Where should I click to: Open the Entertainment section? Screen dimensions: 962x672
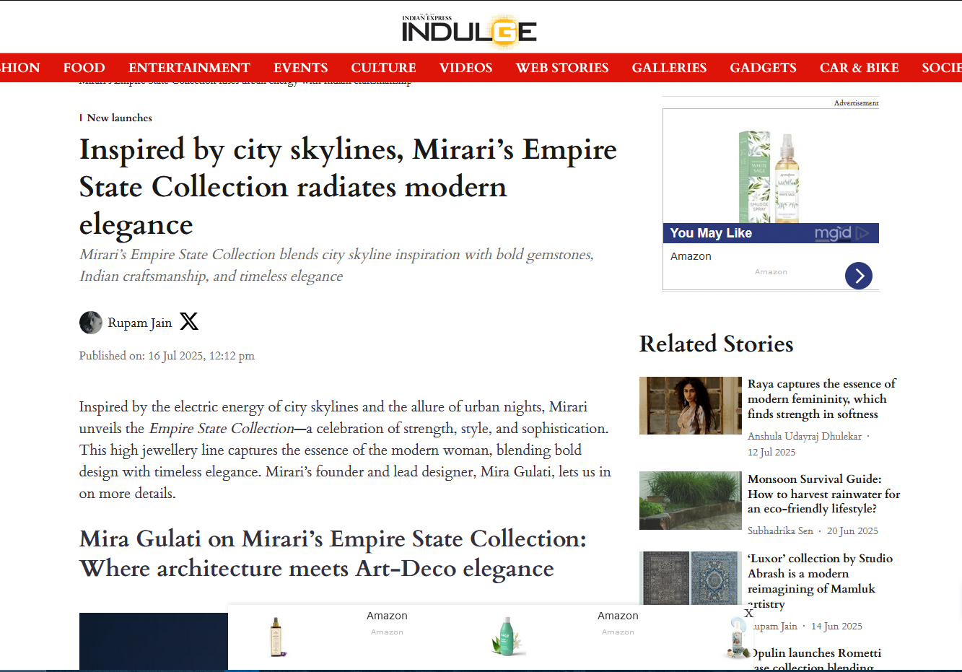click(x=189, y=68)
